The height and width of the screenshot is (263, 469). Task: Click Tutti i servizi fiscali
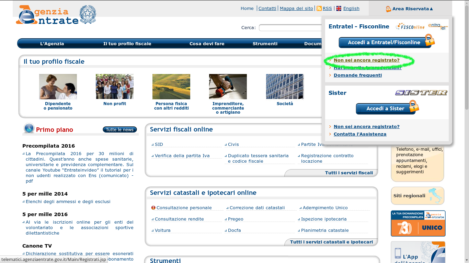(x=349, y=173)
